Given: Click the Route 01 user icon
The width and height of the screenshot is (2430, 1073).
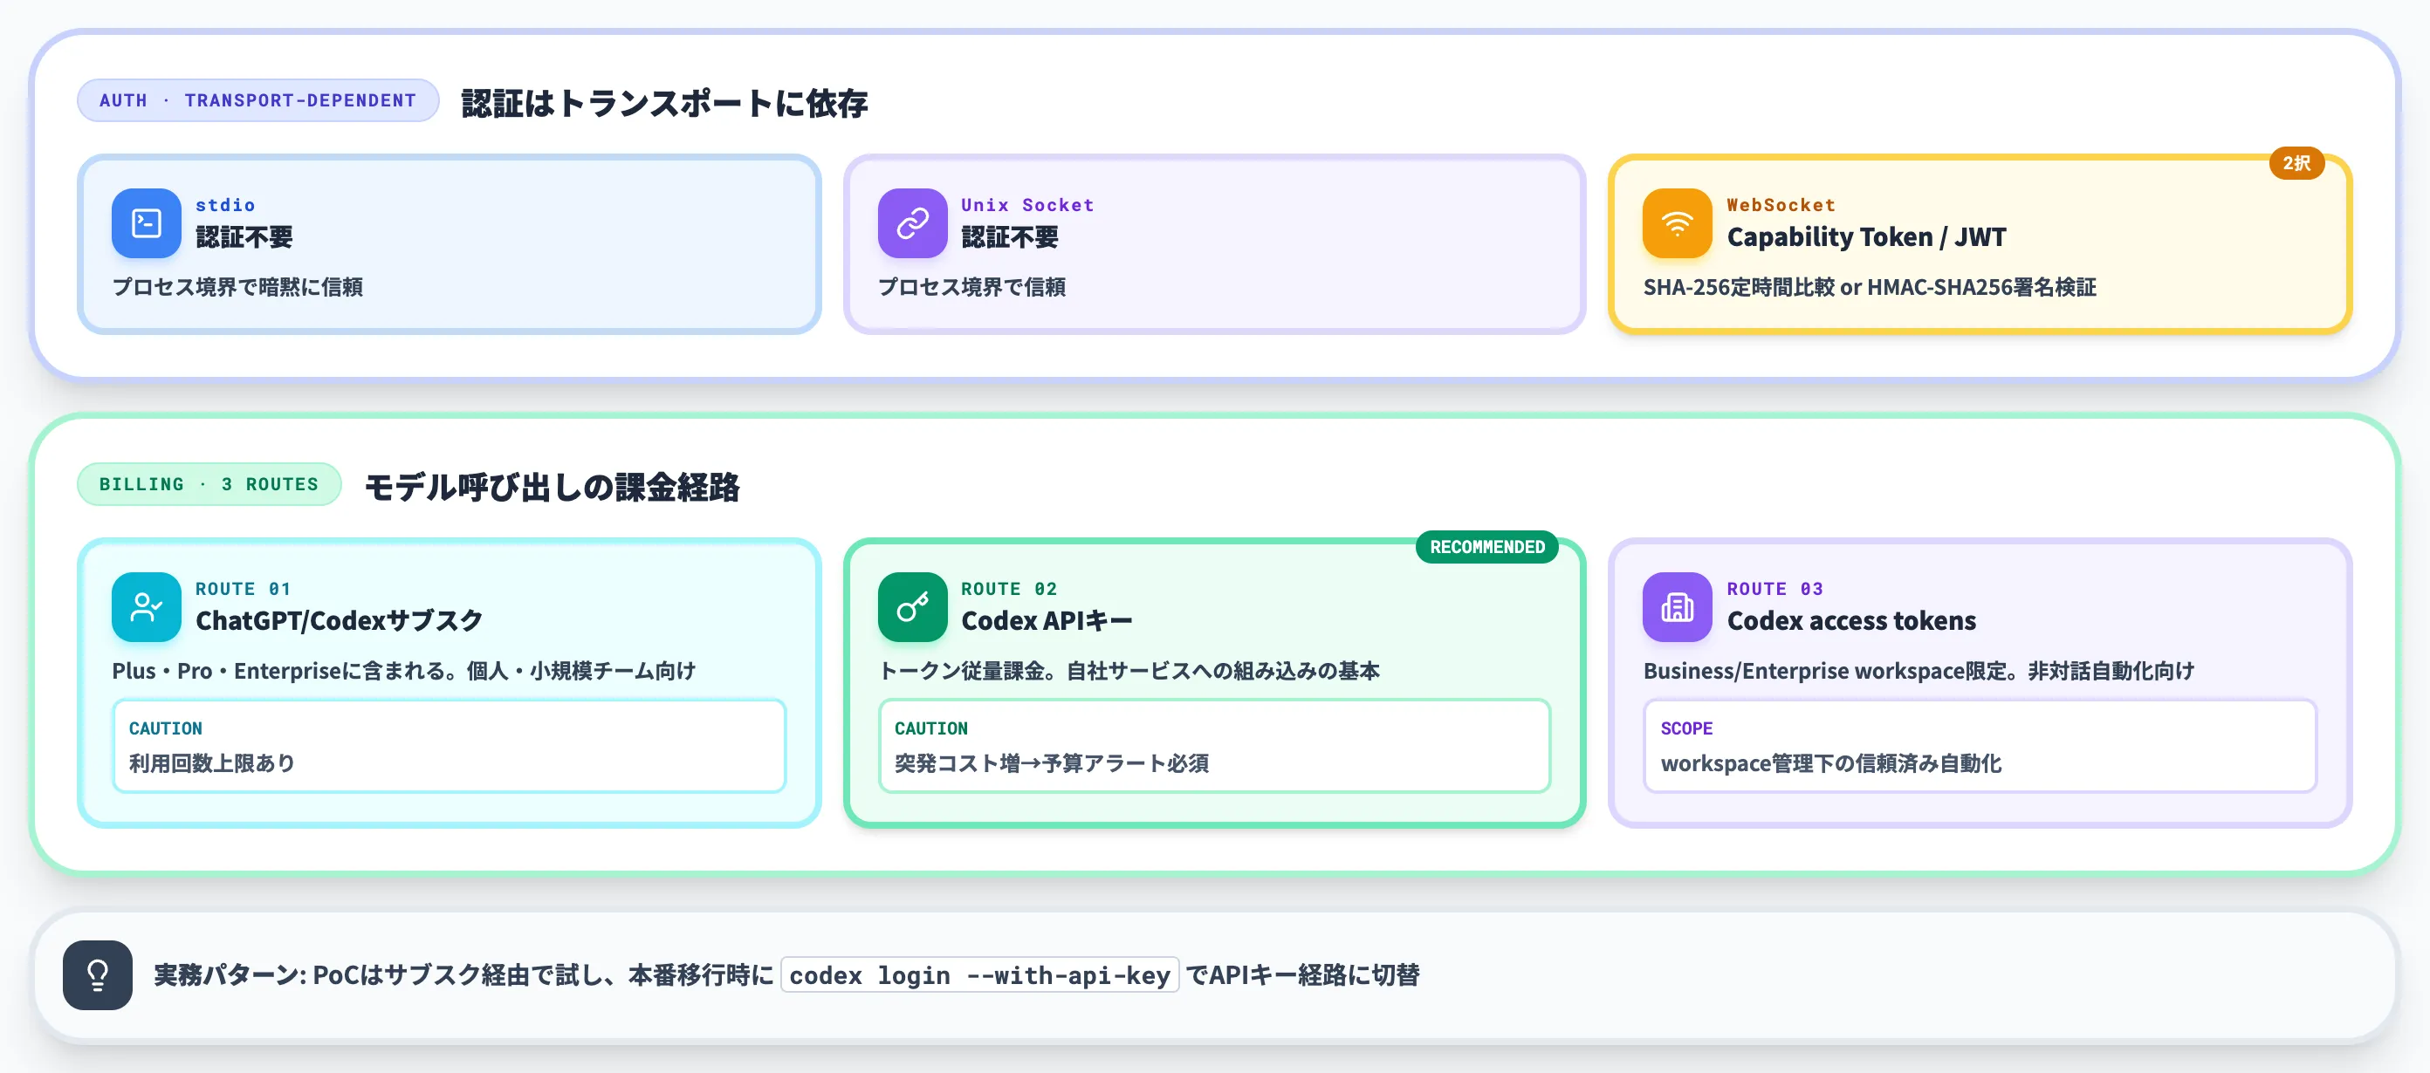Looking at the screenshot, I should point(147,607).
